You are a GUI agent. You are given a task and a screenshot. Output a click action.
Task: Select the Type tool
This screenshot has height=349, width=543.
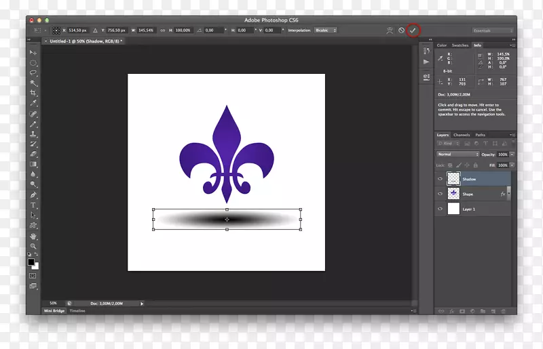coord(33,205)
